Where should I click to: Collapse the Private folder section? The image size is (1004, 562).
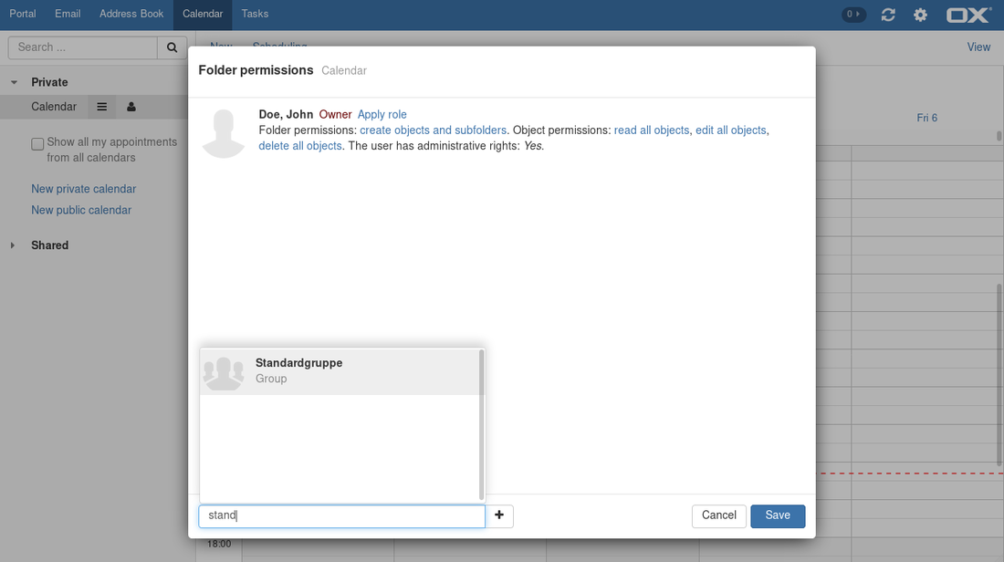click(x=14, y=82)
